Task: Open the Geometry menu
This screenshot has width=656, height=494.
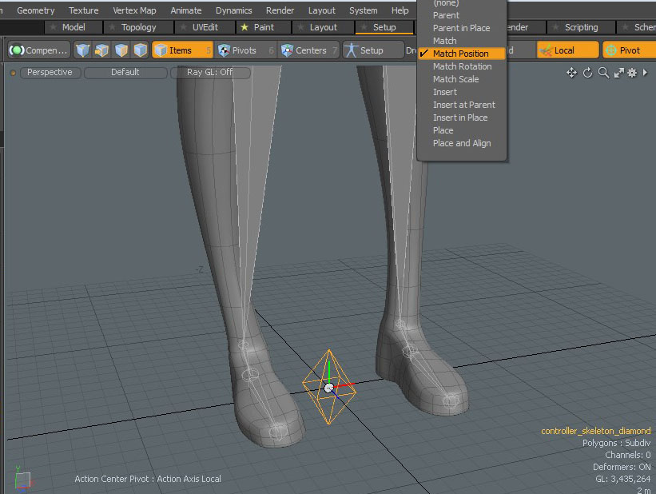Action: [36, 10]
